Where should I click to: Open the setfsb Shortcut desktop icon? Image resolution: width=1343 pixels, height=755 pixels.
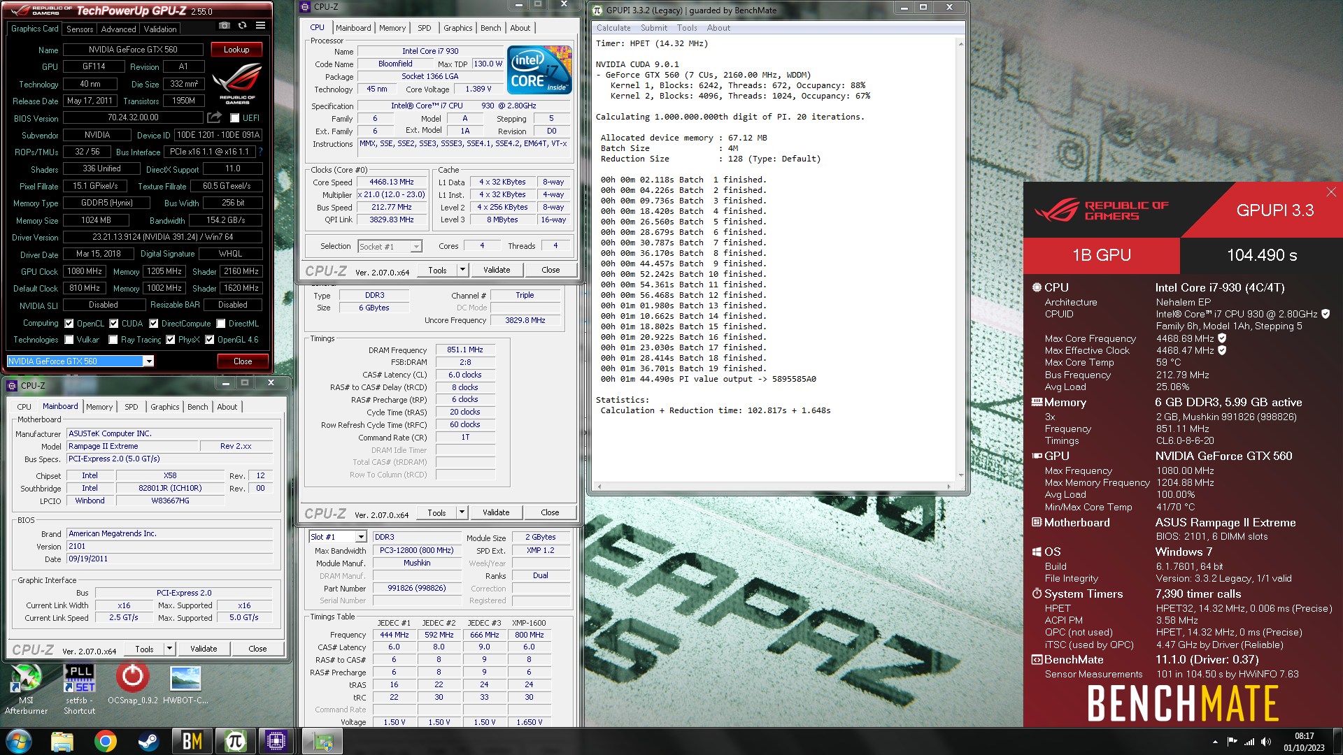pos(80,689)
